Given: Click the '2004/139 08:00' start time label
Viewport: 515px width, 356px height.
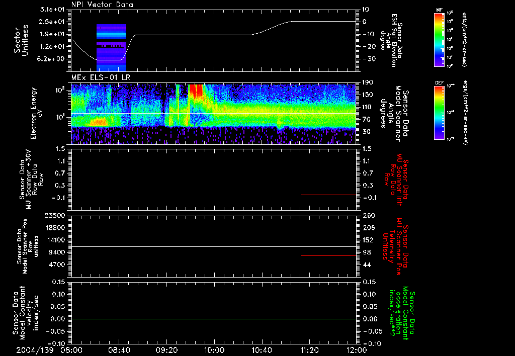Looking at the screenshot, I should click(49, 350).
